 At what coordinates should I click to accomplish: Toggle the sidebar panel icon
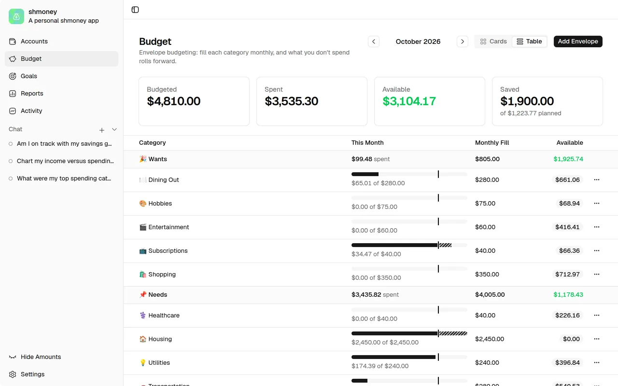point(135,10)
